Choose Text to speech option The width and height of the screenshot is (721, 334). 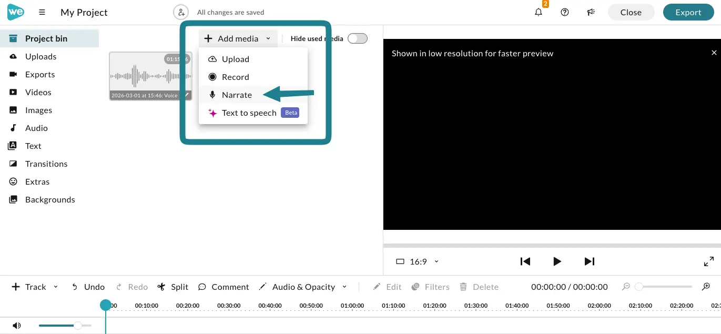click(253, 113)
